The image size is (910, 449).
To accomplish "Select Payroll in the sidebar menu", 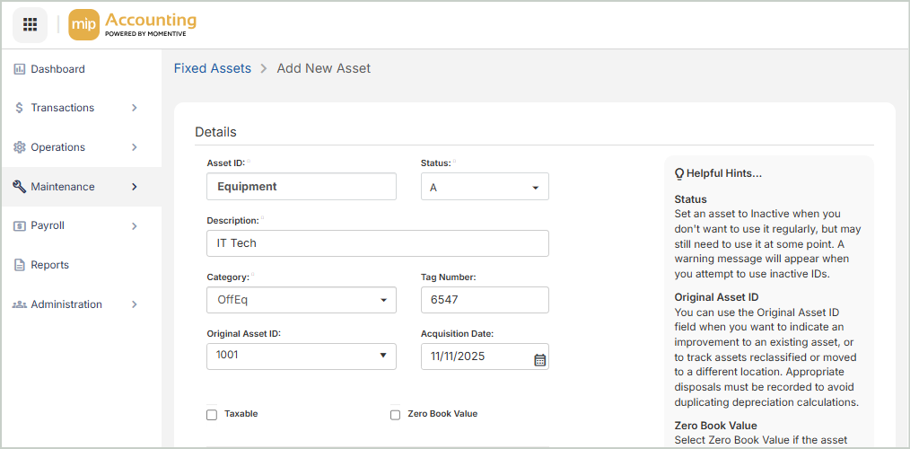I will [48, 226].
